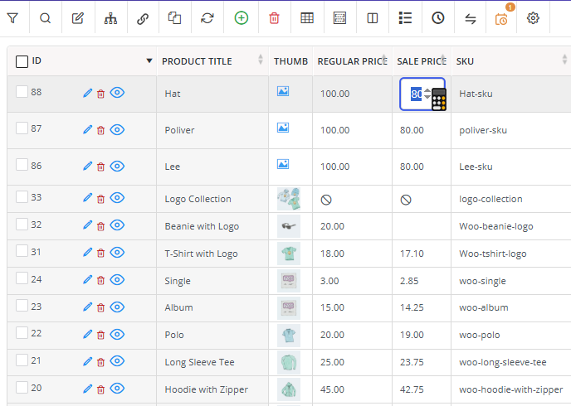Delete product Album with trash icon
Image resolution: width=571 pixels, height=406 pixels.
pyautogui.click(x=101, y=307)
